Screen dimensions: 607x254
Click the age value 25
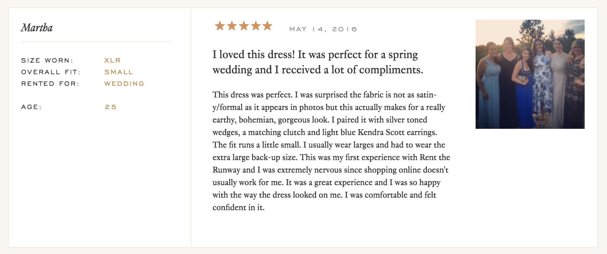(x=110, y=107)
